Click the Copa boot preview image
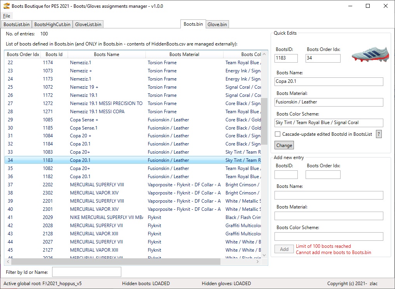This screenshot has width=395, height=289. (x=369, y=54)
